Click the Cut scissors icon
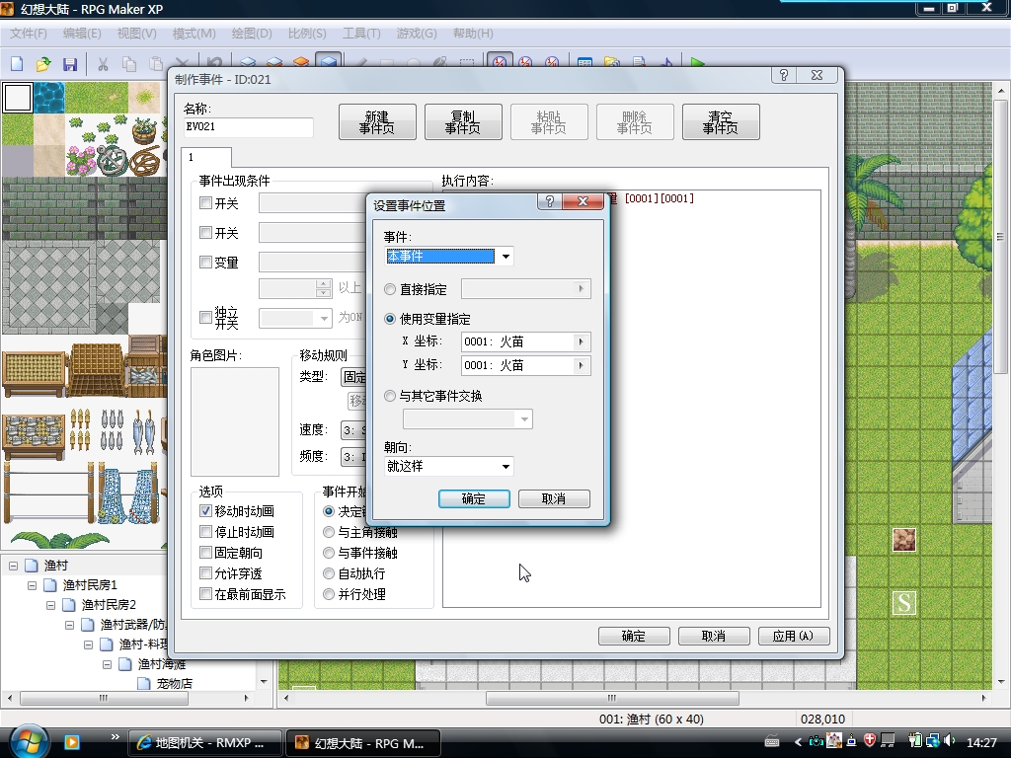 pos(103,64)
